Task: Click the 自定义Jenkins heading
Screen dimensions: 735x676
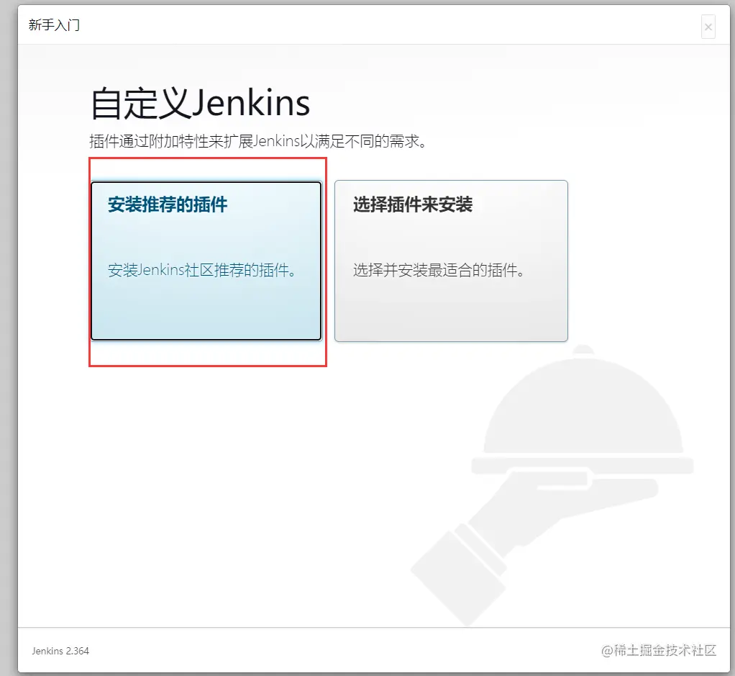Action: point(200,103)
